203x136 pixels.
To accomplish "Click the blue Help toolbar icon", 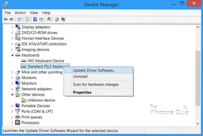I will pyautogui.click(x=35, y=19).
